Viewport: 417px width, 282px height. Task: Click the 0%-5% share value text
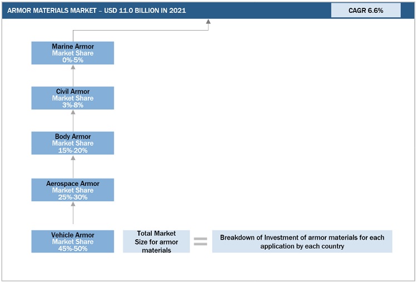point(73,60)
